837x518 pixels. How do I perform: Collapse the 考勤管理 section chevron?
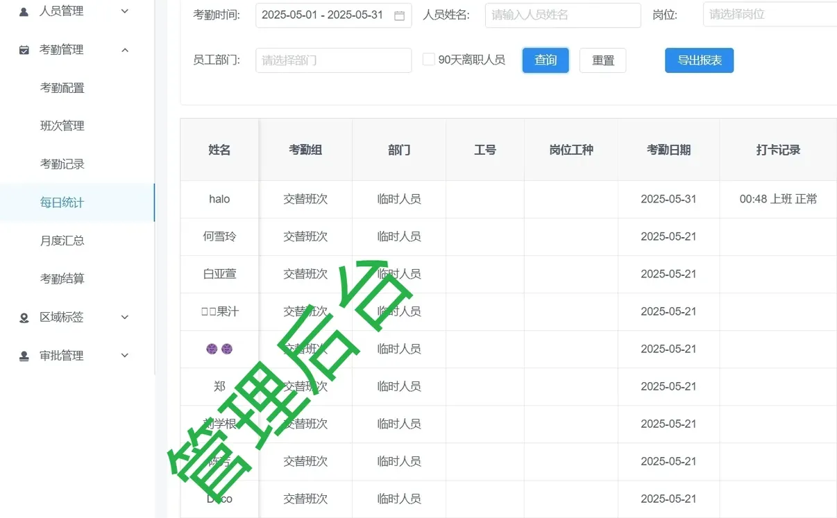coord(125,49)
